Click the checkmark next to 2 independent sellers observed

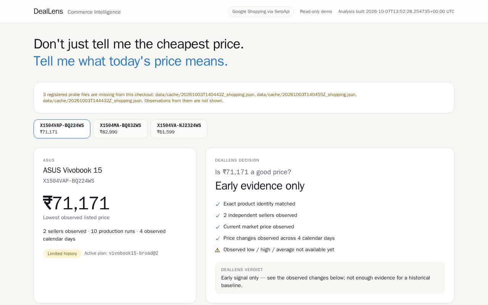(x=218, y=216)
